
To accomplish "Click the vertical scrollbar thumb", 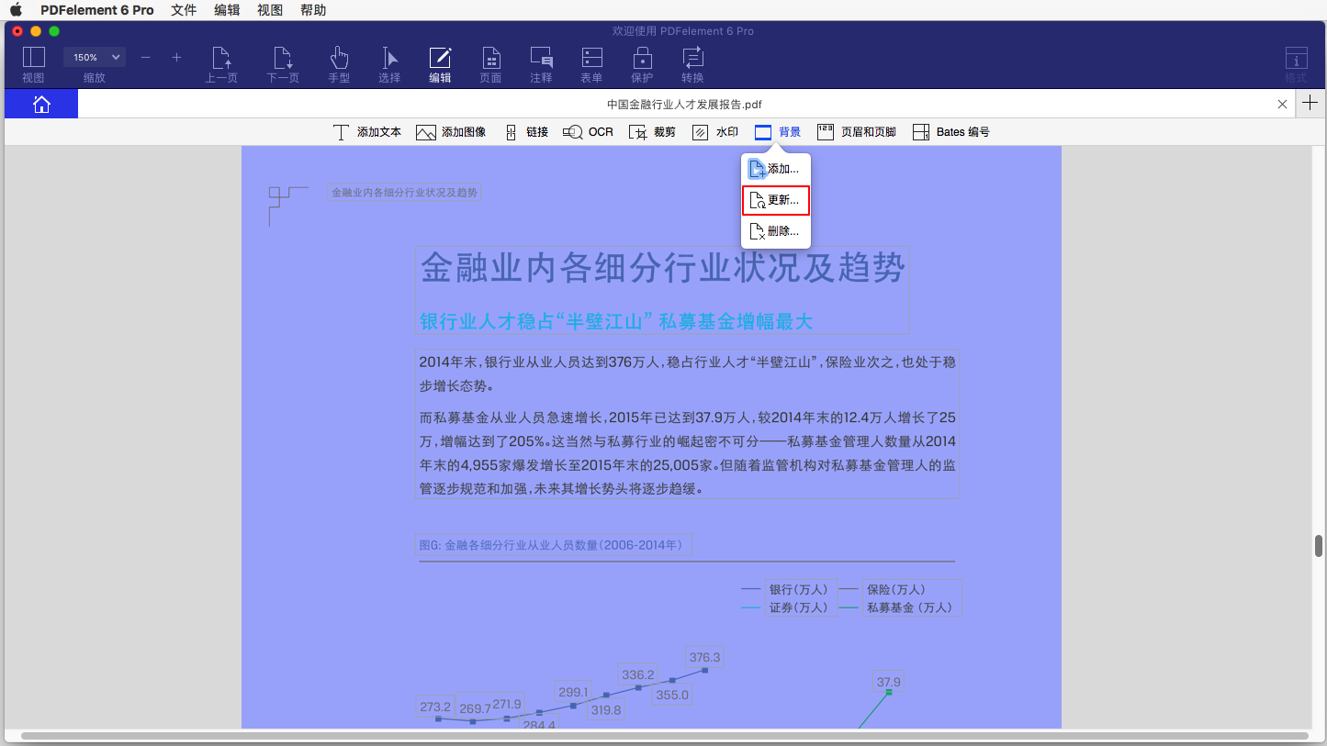I will point(1319,545).
